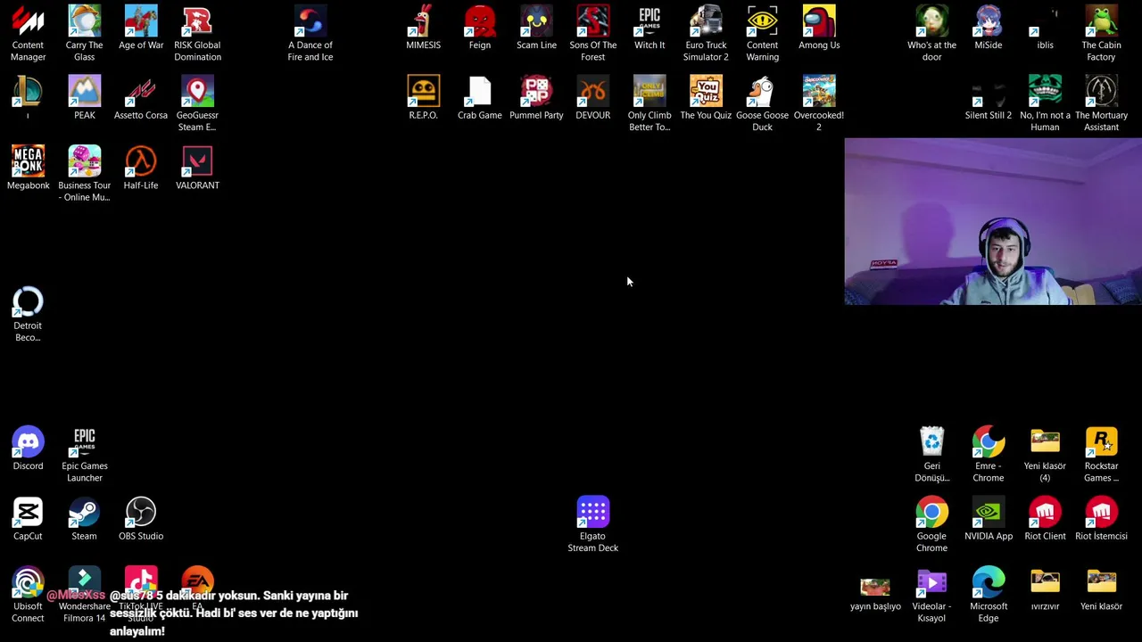The image size is (1142, 642).
Task: Click the webcam overlay video
Action: 993,221
